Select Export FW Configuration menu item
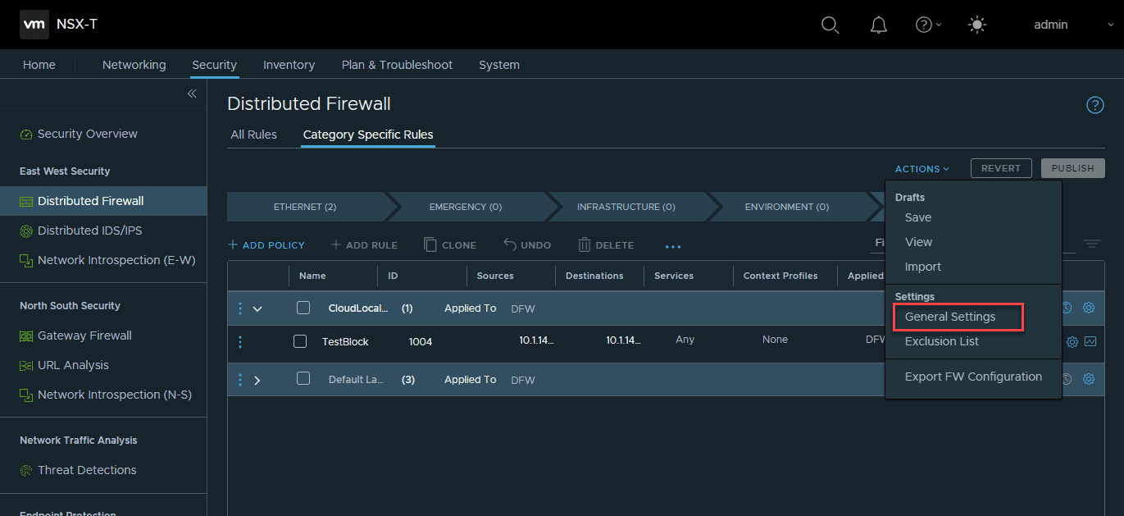Screen dimensions: 1124x516 pos(973,377)
